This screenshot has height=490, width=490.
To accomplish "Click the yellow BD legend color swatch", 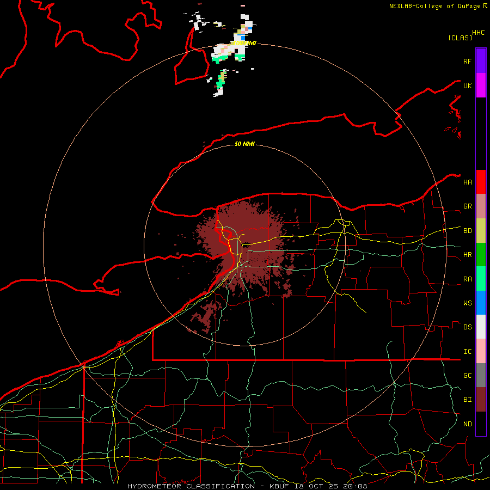I will tap(481, 231).
